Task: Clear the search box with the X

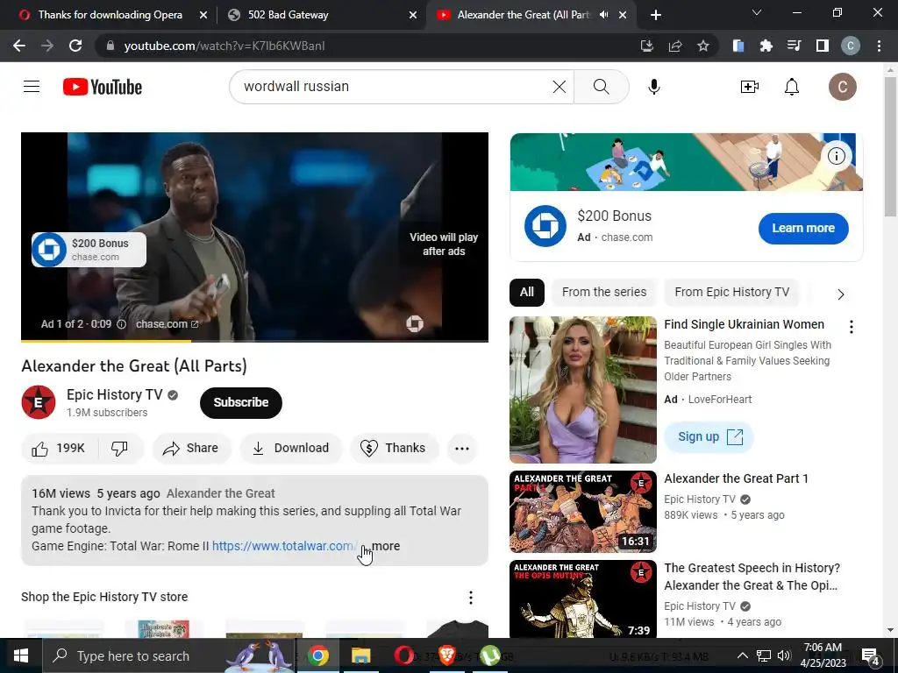Action: pos(559,87)
